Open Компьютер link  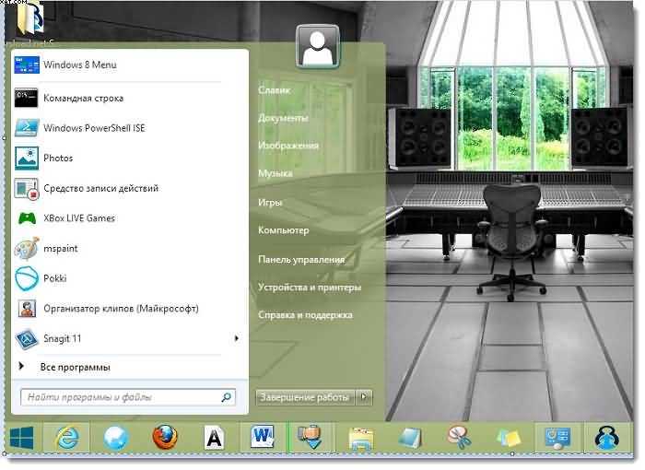(x=284, y=230)
